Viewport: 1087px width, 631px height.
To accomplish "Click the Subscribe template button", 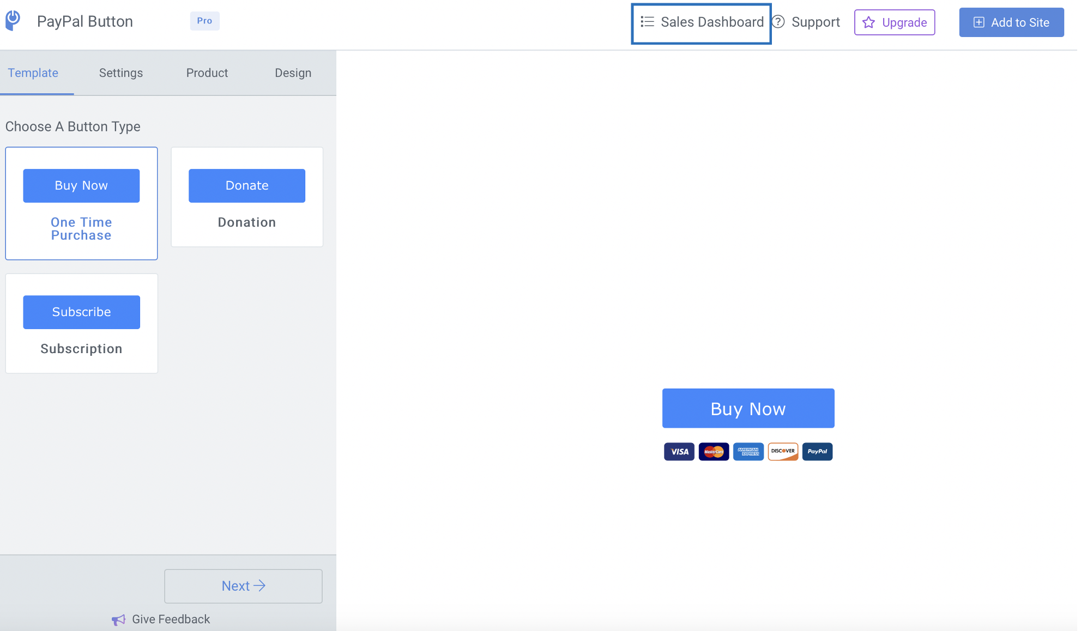I will coord(81,312).
